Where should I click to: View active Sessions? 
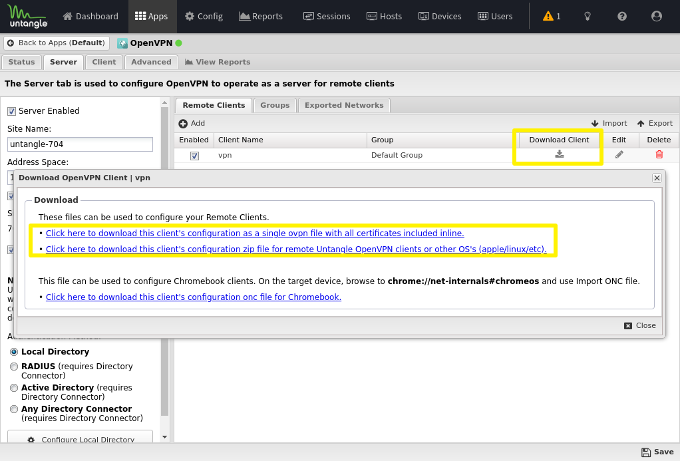click(327, 16)
